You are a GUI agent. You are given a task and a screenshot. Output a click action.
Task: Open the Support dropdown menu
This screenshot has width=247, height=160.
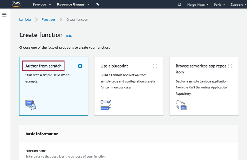[238, 5]
